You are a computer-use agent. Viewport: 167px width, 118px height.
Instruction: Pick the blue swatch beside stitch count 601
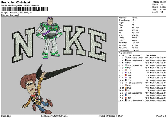point(126,95)
